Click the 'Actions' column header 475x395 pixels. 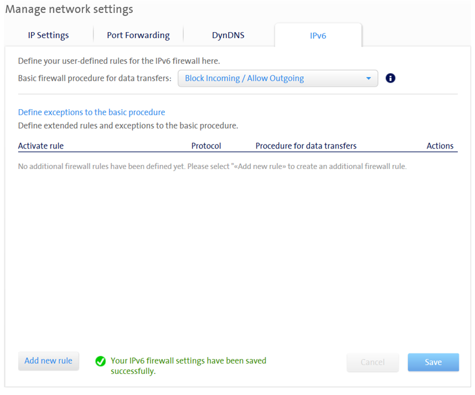click(440, 146)
